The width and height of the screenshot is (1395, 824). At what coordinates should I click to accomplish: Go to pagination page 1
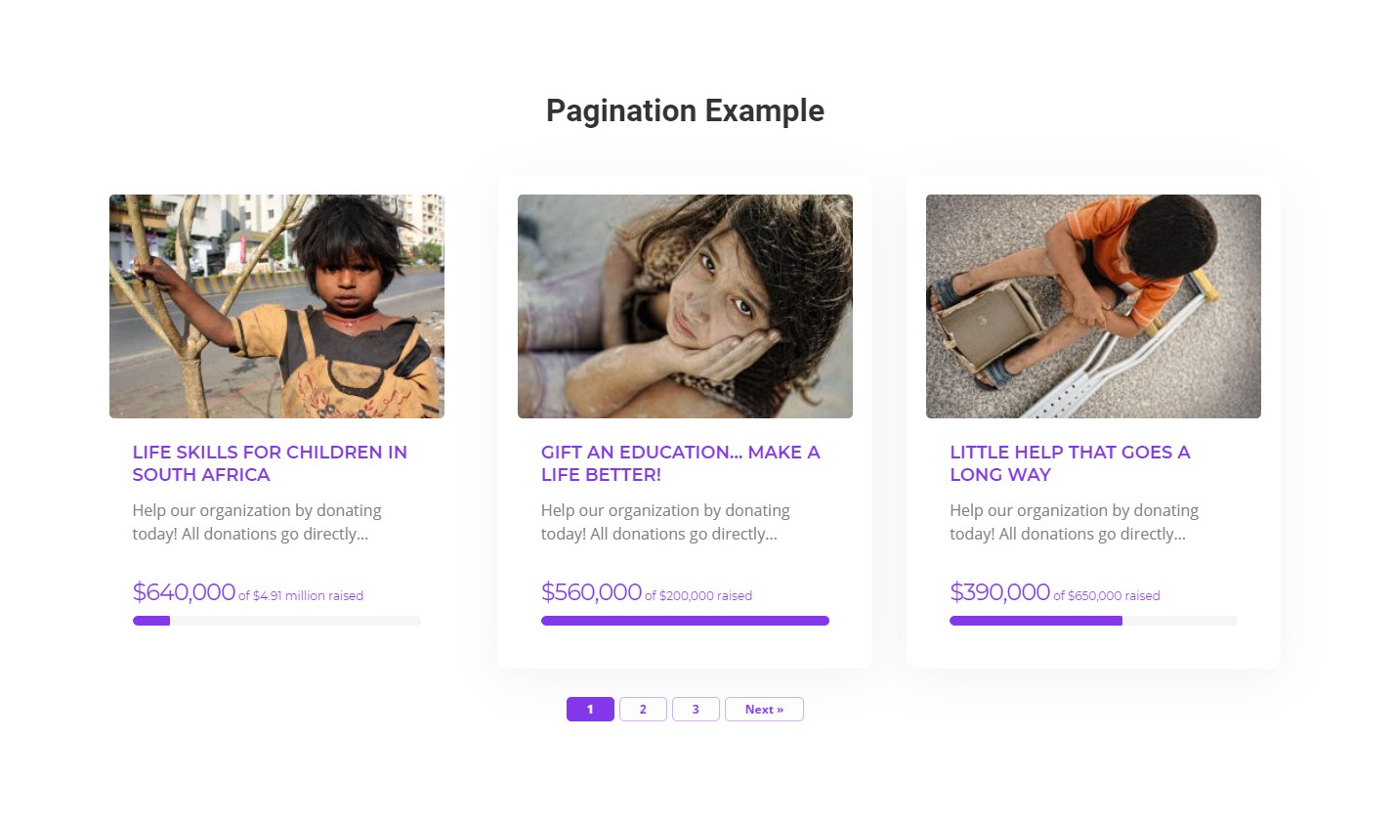(590, 710)
